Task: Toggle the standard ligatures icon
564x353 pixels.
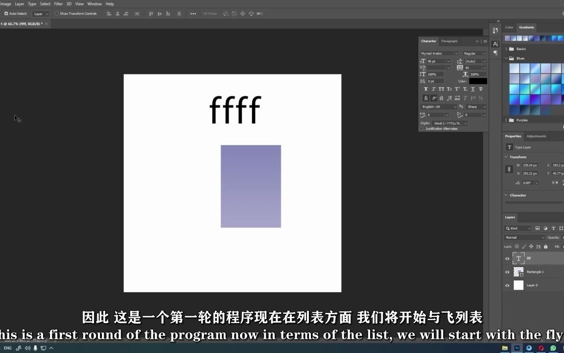Action: (x=426, y=98)
